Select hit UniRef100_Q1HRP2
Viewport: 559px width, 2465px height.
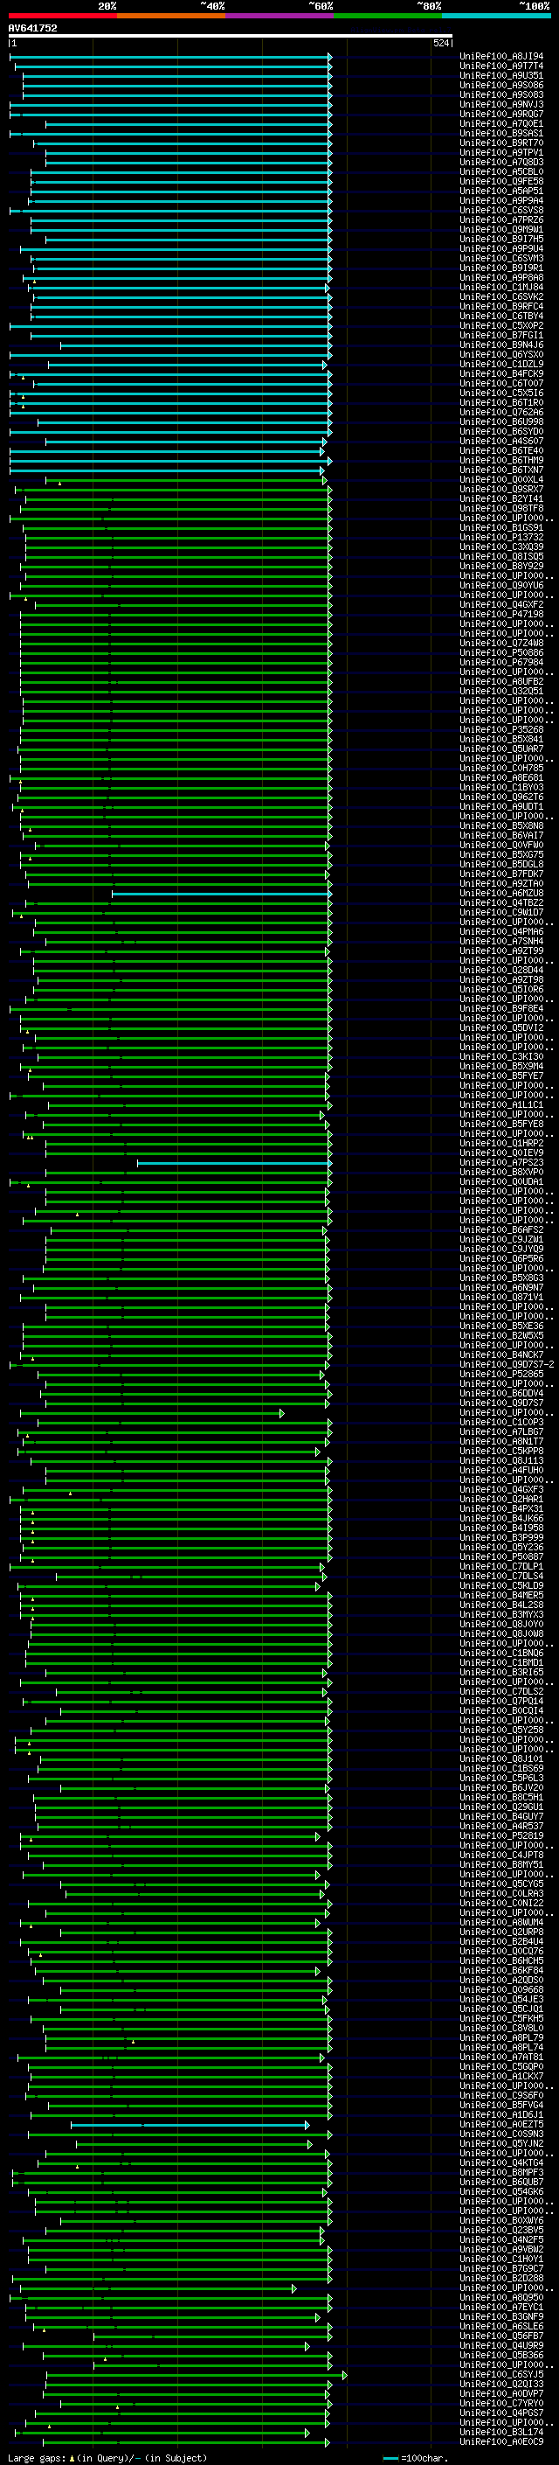point(500,1143)
